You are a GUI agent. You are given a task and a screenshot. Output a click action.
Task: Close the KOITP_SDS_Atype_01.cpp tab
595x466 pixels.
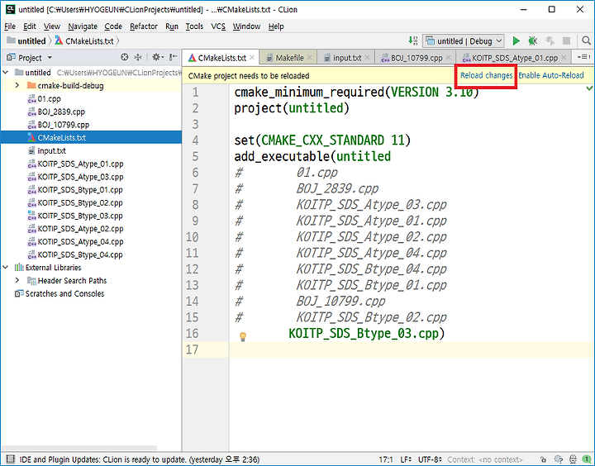click(x=564, y=57)
